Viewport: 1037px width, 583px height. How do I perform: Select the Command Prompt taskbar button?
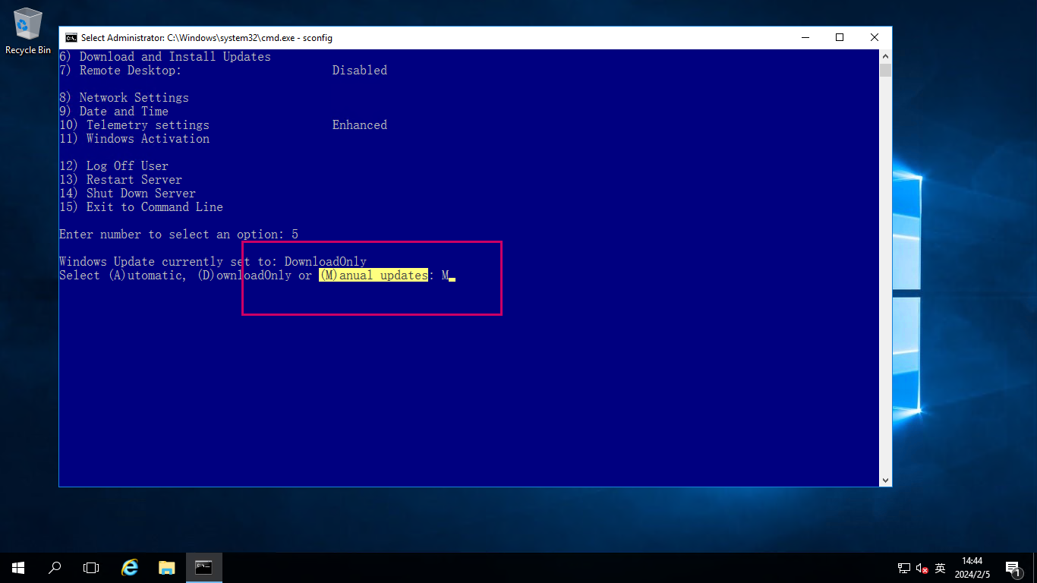click(x=203, y=567)
